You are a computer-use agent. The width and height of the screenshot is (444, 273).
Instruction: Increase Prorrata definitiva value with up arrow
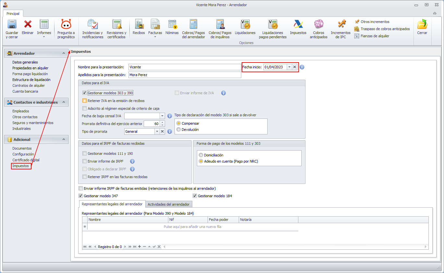tap(162, 122)
